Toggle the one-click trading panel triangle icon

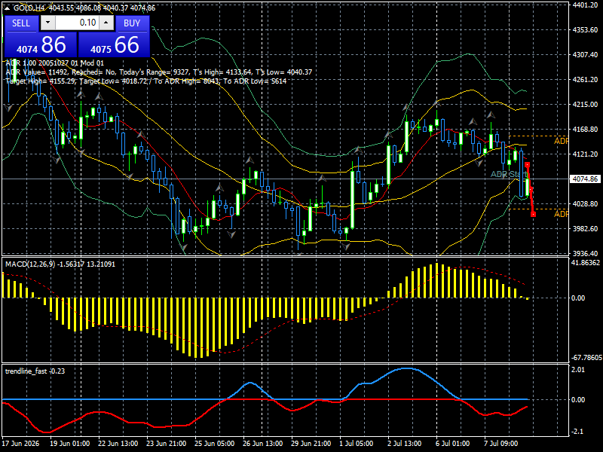click(x=8, y=8)
